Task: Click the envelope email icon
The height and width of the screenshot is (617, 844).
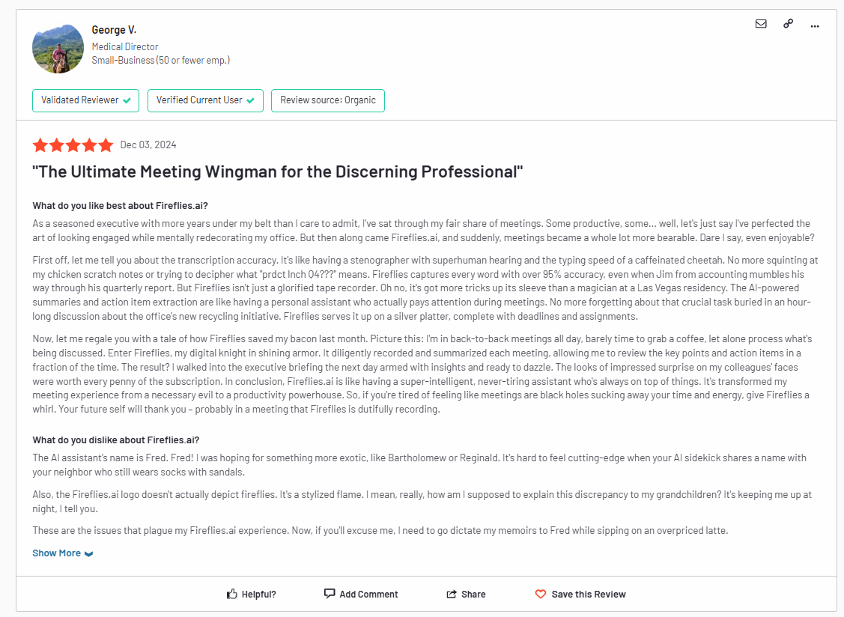Action: [x=761, y=24]
